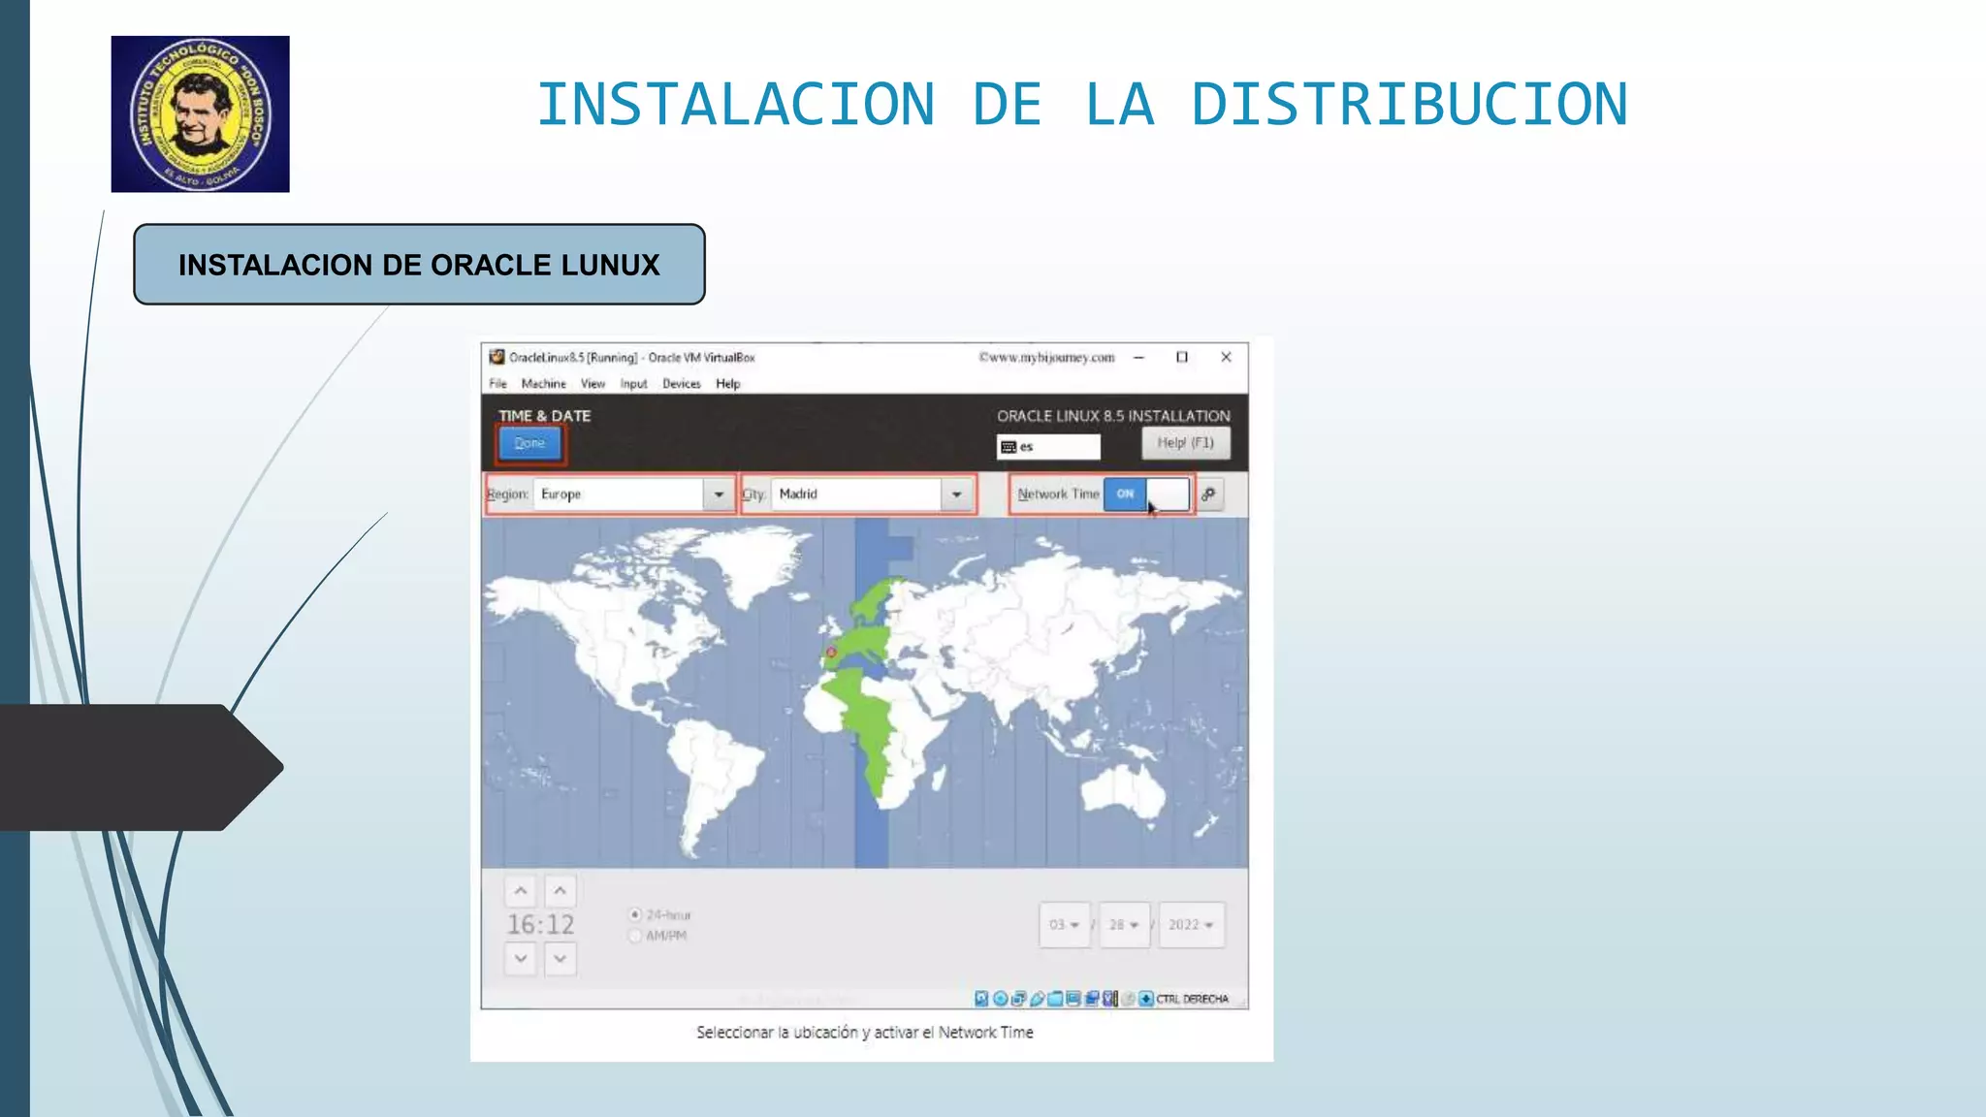Click the 16:12 time display

(540, 925)
